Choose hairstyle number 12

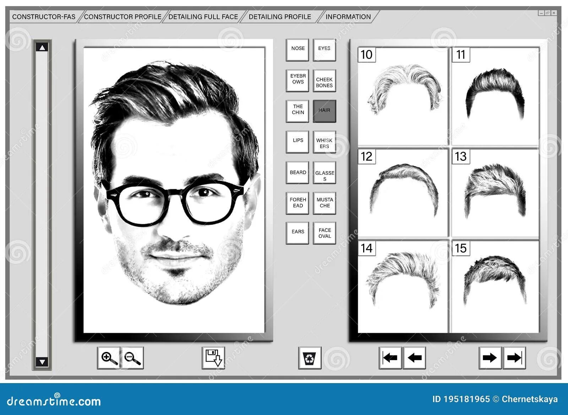[403, 193]
